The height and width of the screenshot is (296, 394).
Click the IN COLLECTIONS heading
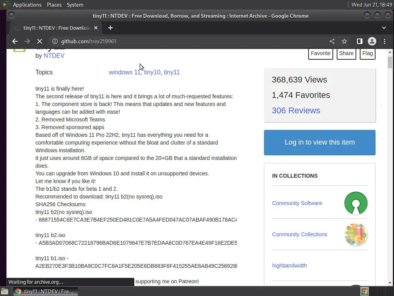click(x=295, y=176)
